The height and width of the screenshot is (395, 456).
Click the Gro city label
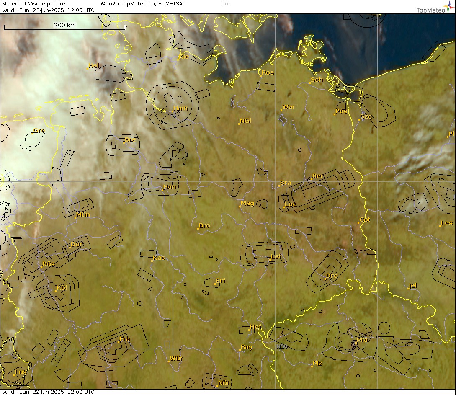pyautogui.click(x=39, y=130)
